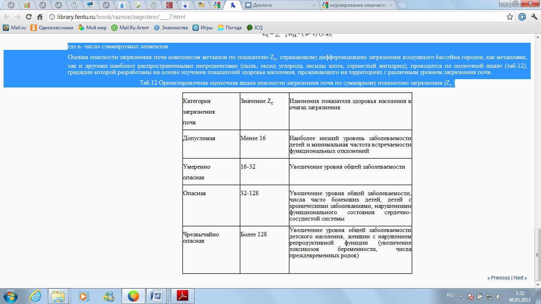Open a new browser tab

coord(402,5)
